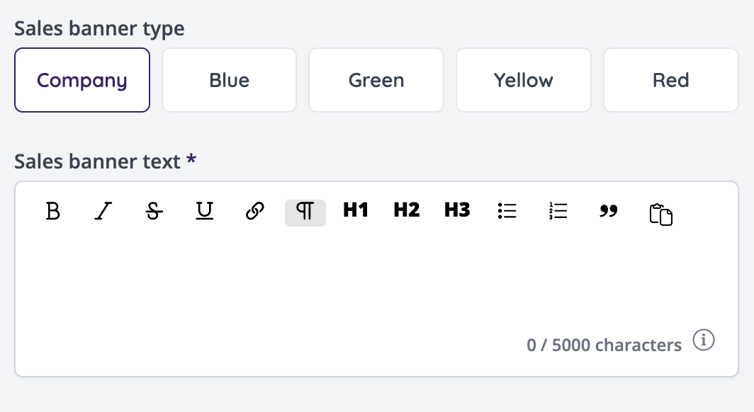The width and height of the screenshot is (754, 412).
Task: Switch the banner type to Yellow
Action: pos(524,80)
